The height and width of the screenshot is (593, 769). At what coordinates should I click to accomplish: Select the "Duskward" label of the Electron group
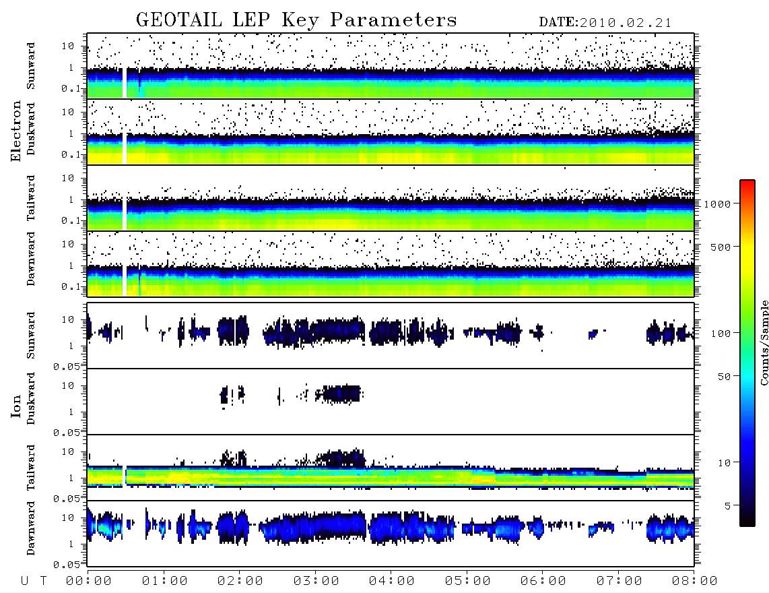point(31,129)
